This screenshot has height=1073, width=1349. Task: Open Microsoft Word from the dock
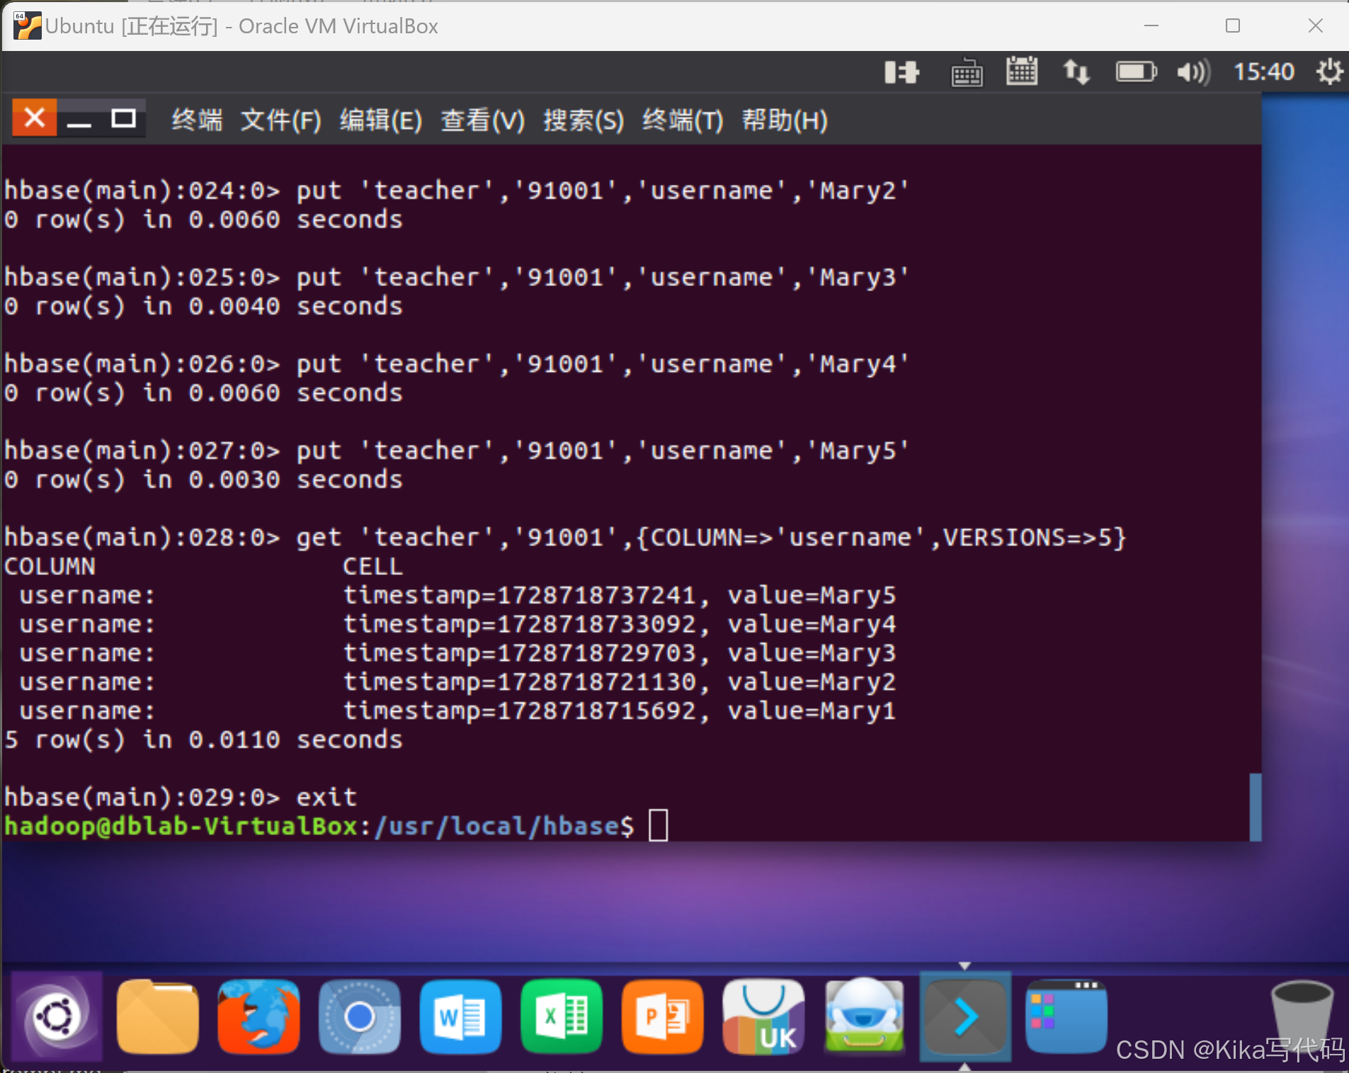[x=460, y=1016]
